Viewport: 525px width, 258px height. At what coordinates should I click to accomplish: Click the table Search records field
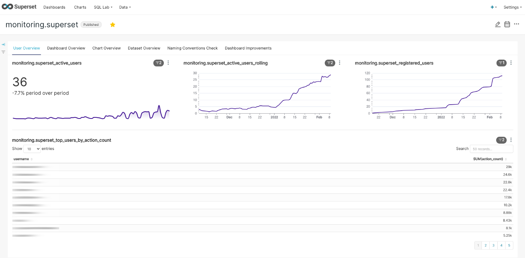(x=491, y=149)
